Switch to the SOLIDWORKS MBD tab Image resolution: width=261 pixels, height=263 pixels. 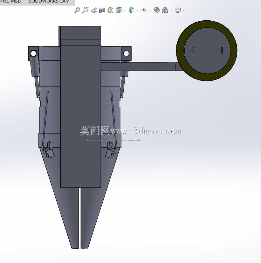click(x=12, y=2)
